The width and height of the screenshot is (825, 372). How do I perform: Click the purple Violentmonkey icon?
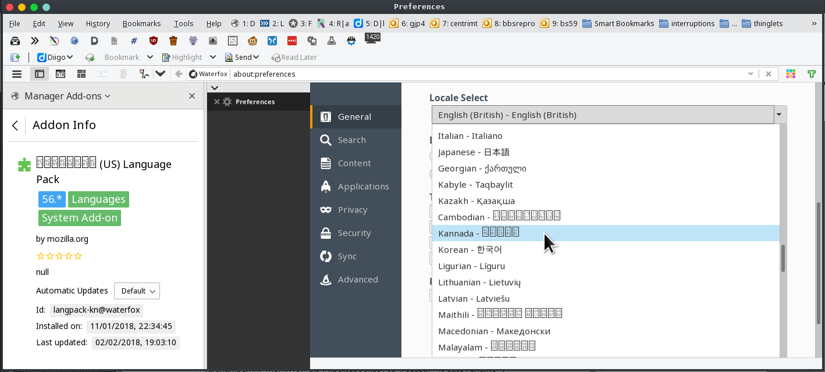[x=193, y=41]
